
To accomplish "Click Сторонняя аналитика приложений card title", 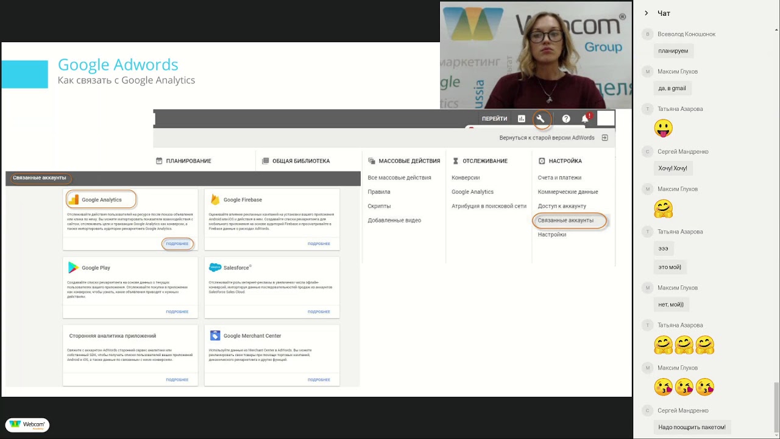I will click(x=113, y=335).
